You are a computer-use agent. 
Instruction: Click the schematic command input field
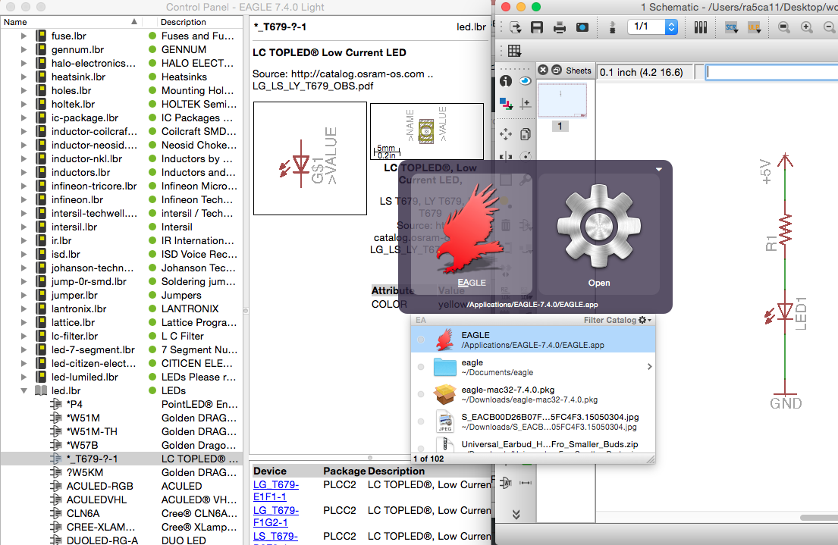point(772,72)
